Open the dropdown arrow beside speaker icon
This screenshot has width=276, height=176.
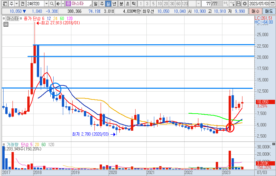63,4
